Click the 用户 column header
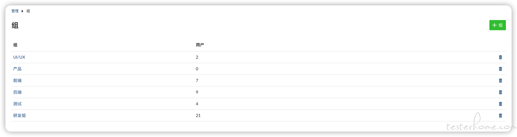Viewport: 517px width, 137px height. (x=200, y=45)
